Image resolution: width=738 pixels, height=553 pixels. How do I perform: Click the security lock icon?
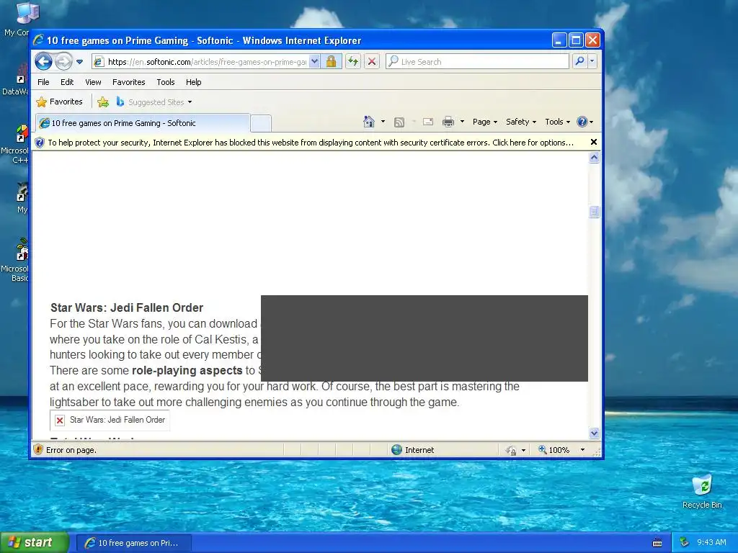[332, 62]
